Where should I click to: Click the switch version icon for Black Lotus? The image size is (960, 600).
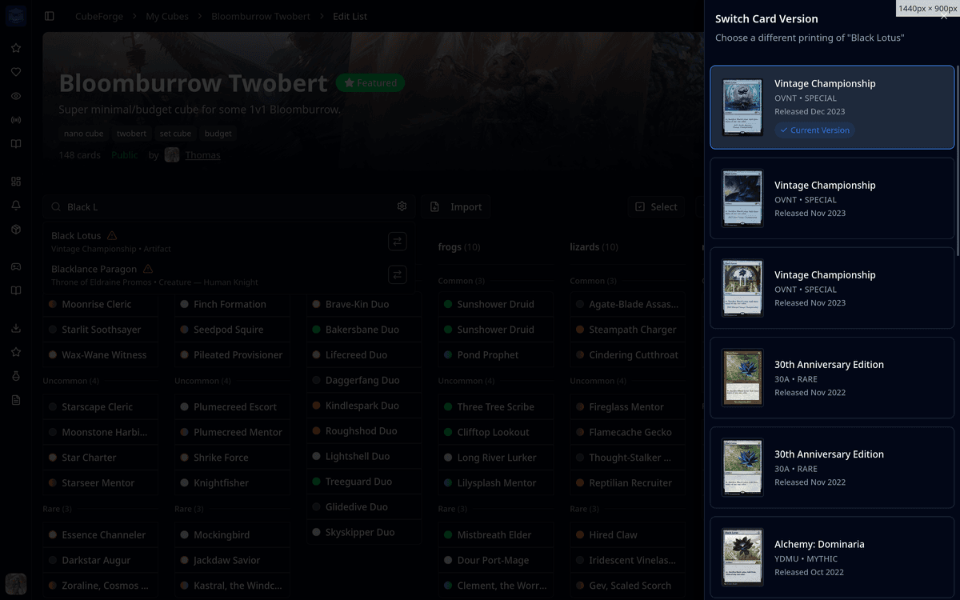pos(397,241)
